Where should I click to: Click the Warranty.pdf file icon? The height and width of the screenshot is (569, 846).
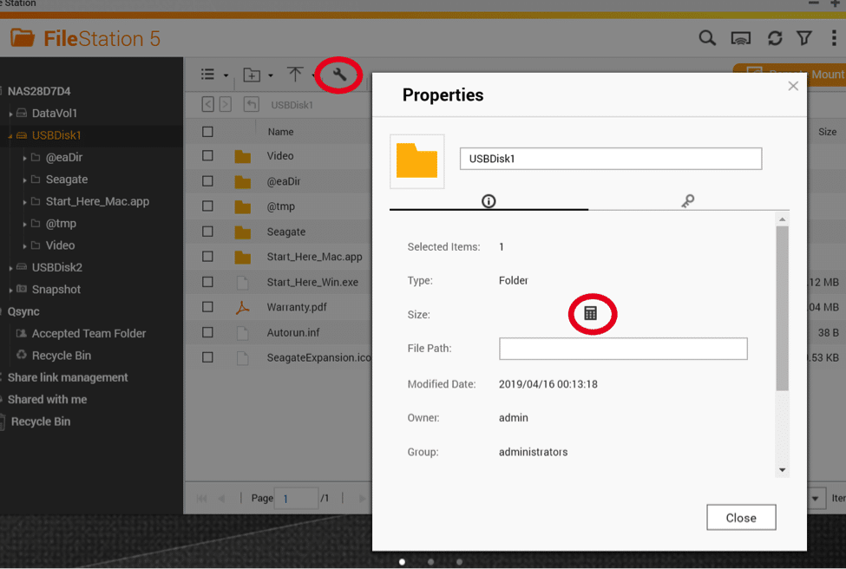[x=243, y=307]
